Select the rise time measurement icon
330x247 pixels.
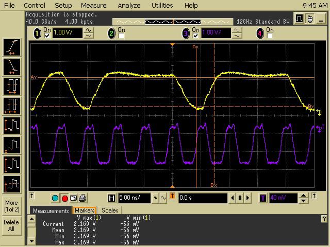click(x=12, y=47)
